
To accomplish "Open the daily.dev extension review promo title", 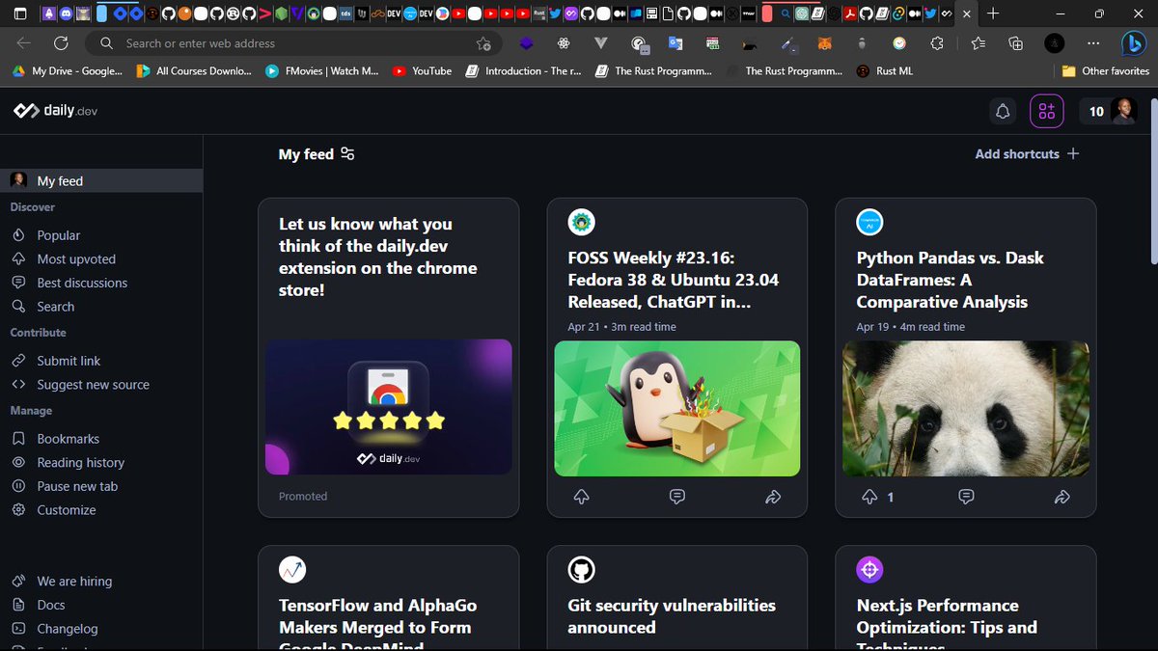I will (x=378, y=257).
